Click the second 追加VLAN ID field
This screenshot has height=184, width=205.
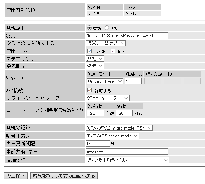[x=172, y=81]
